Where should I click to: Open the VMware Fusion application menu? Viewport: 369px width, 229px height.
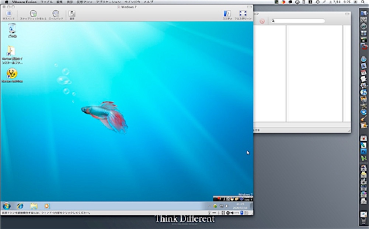24,2
